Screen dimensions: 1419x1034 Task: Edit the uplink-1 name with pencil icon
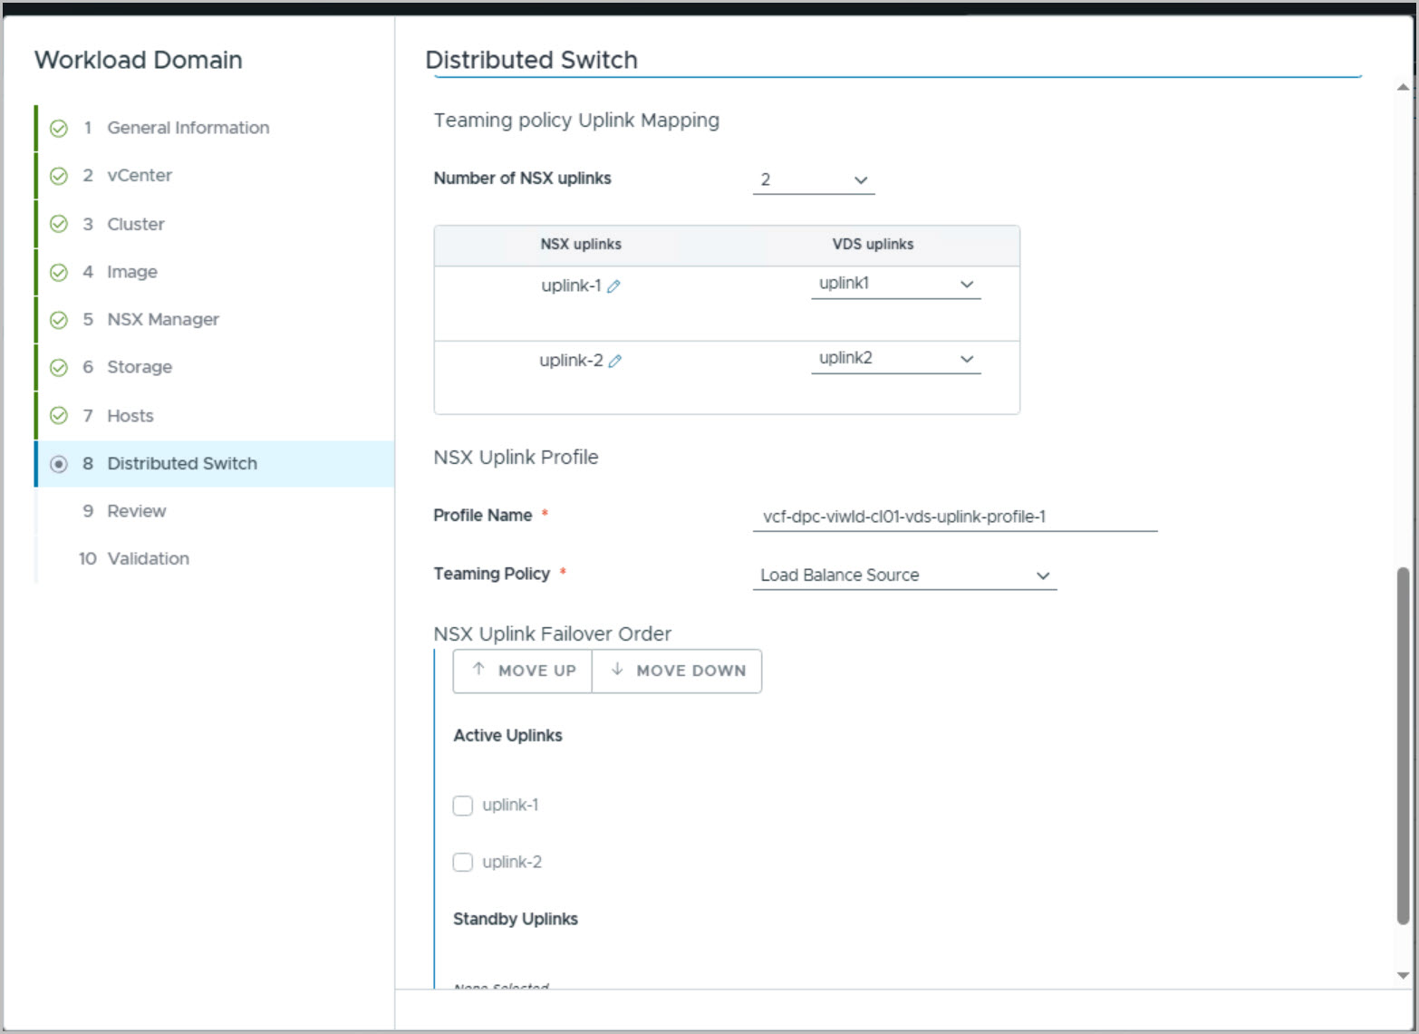point(613,286)
